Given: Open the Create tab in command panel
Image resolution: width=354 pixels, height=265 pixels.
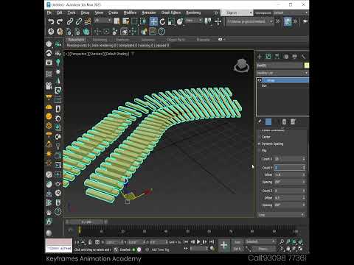Looking at the screenshot, I should 260,57.
